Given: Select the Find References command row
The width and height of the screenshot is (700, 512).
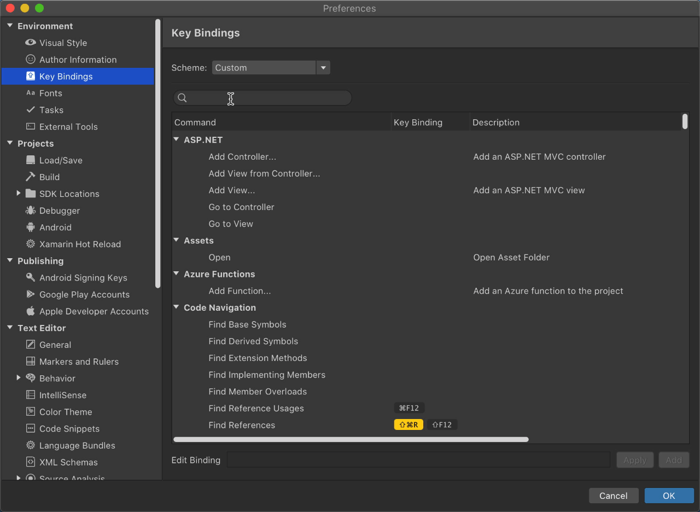Looking at the screenshot, I should pos(242,425).
